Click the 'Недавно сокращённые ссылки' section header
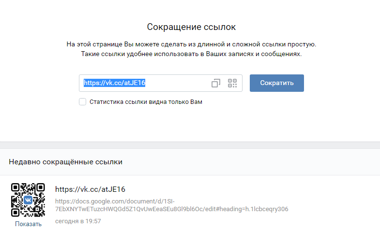The image size is (380, 230). [x=65, y=162]
